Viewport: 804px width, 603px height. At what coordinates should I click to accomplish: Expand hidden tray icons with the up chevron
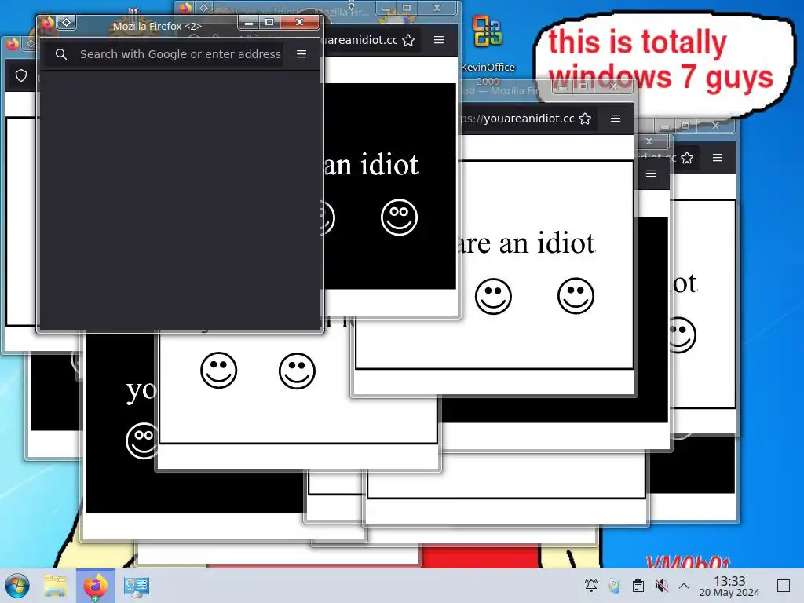tap(684, 586)
